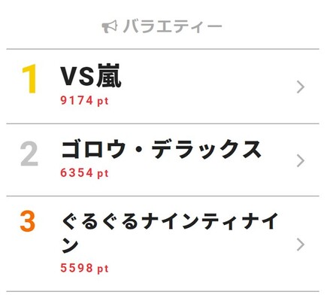This screenshot has height=301, width=327.
Task: Click the silver rank number 2
Action: point(29,154)
